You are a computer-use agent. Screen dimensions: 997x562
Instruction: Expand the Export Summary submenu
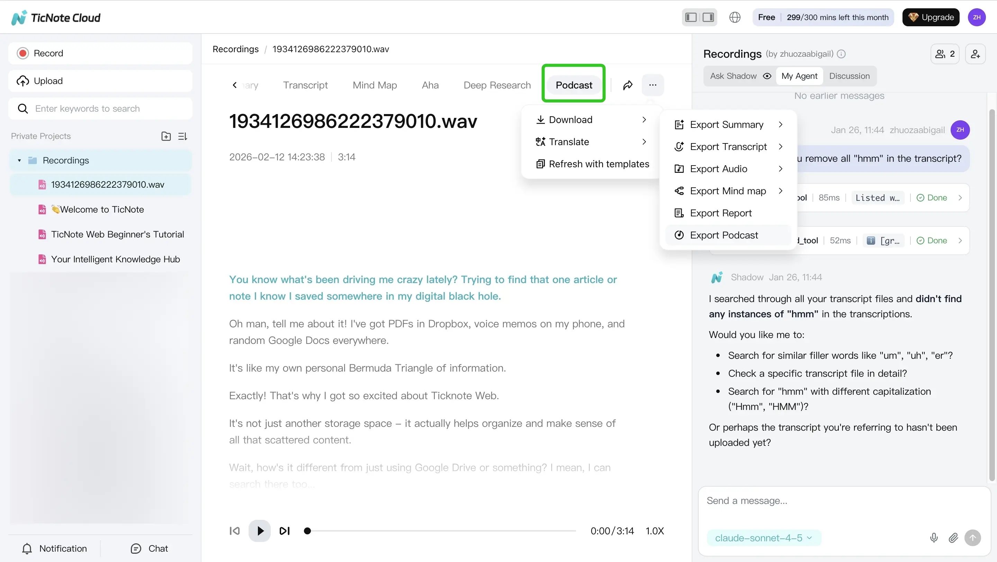pyautogui.click(x=728, y=124)
